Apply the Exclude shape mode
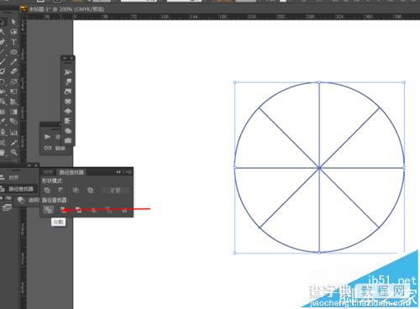 [x=91, y=191]
